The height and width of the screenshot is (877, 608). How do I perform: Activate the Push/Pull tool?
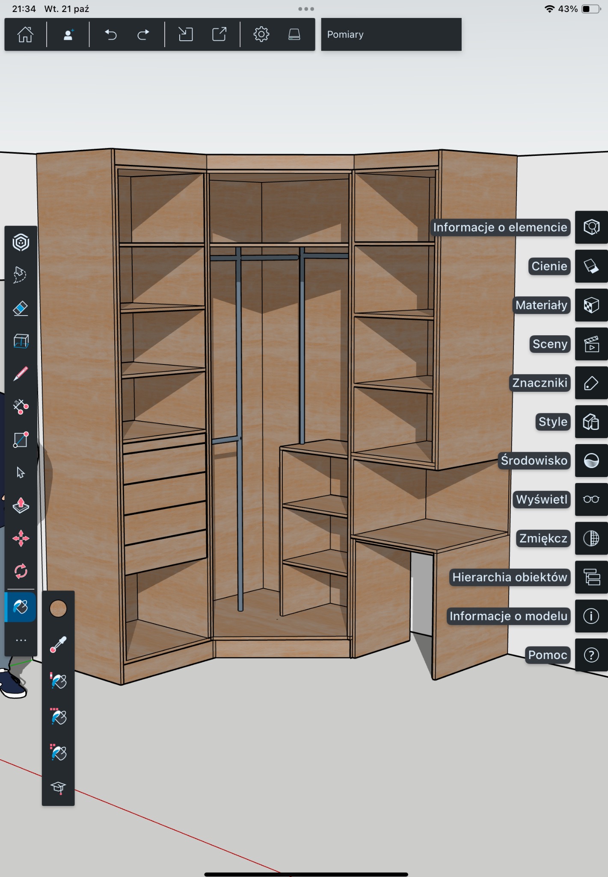click(x=21, y=505)
